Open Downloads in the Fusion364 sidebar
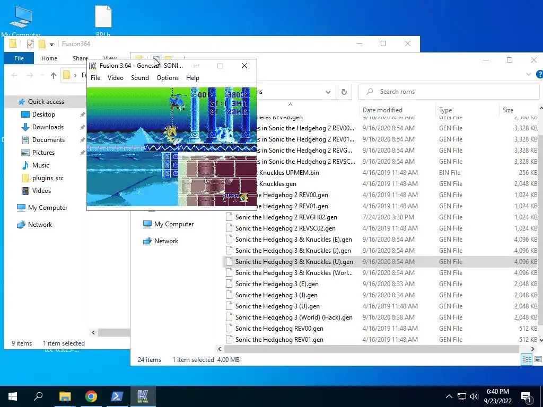 48,127
